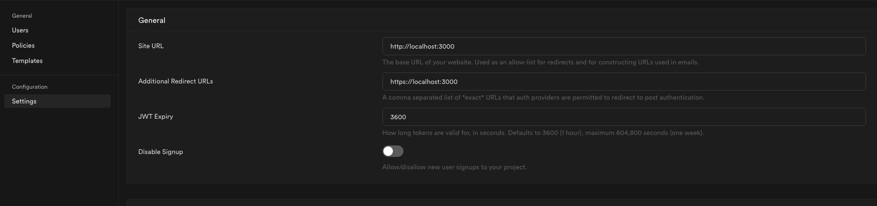Viewport: 877px width, 206px height.
Task: Go to Policies in the sidebar
Action: click(x=23, y=45)
